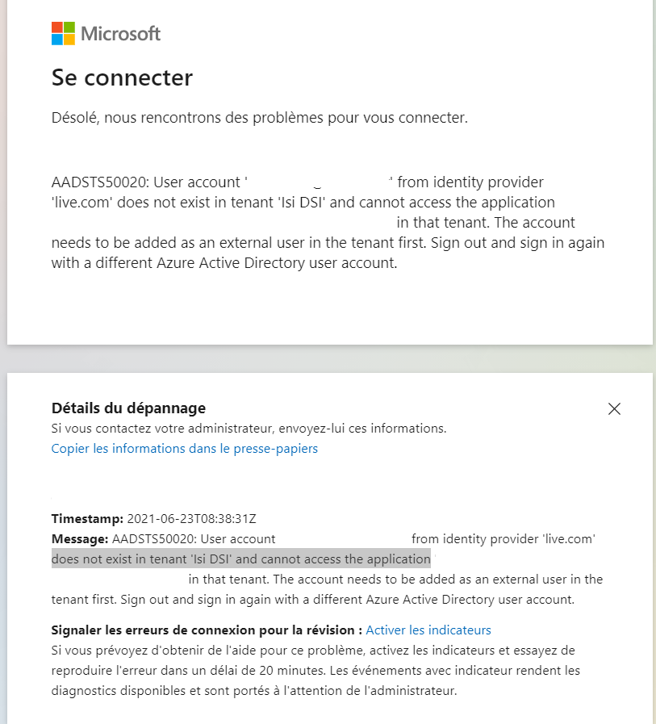Click the bold Timestamp label

[x=87, y=518]
